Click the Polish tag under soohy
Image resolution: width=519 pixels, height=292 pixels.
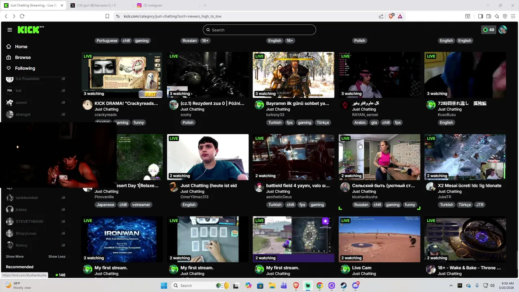pos(188,122)
